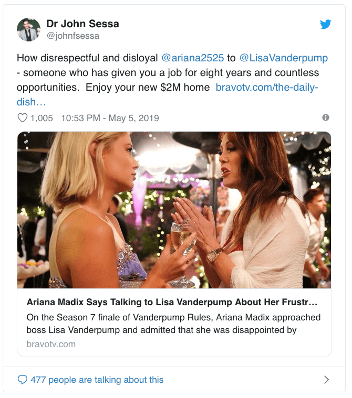Open Dr John Sessa's profile avatar
The height and width of the screenshot is (398, 352).
click(29, 29)
